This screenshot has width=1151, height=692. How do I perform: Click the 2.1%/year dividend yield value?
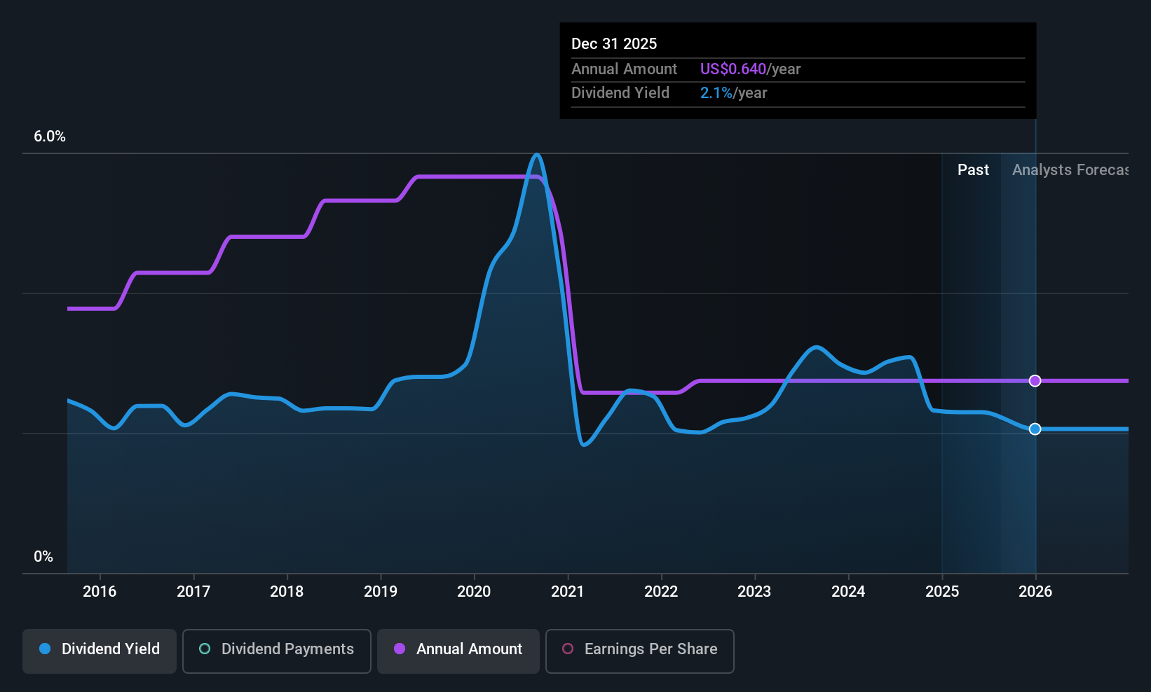(x=733, y=93)
